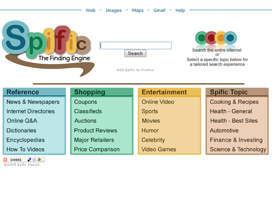Open Maps in the top navigation

coord(138,10)
